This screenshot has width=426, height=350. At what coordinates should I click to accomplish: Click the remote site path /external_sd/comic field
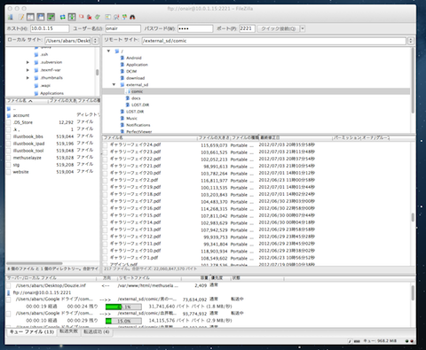pyautogui.click(x=273, y=41)
